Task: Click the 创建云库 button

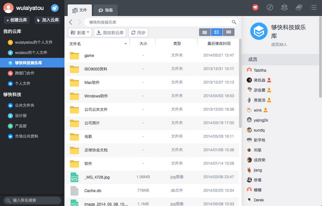Action: pos(17,20)
